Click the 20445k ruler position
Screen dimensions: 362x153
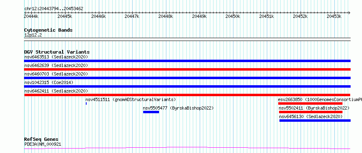[65, 16]
